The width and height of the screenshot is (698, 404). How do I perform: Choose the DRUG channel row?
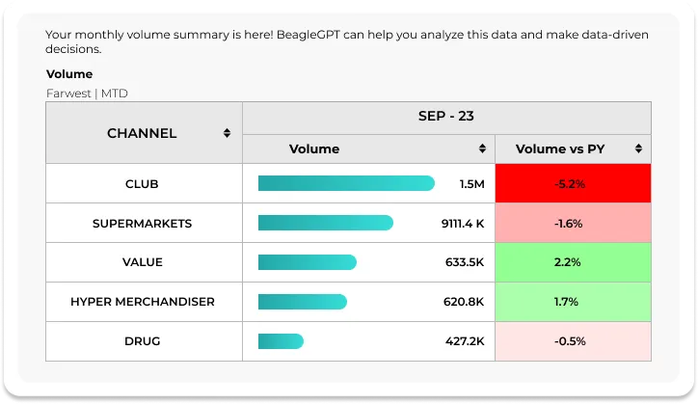click(x=143, y=341)
